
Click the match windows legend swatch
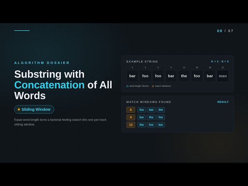(153, 86)
